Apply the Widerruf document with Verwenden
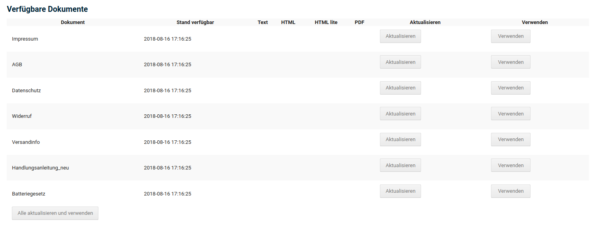Screen dimensions: 595x229 point(510,114)
